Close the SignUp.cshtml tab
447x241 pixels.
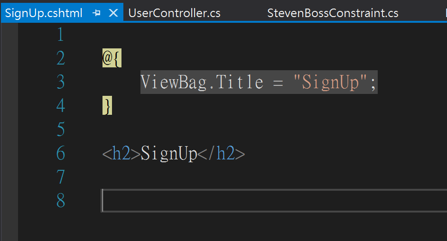pyautogui.click(x=113, y=13)
